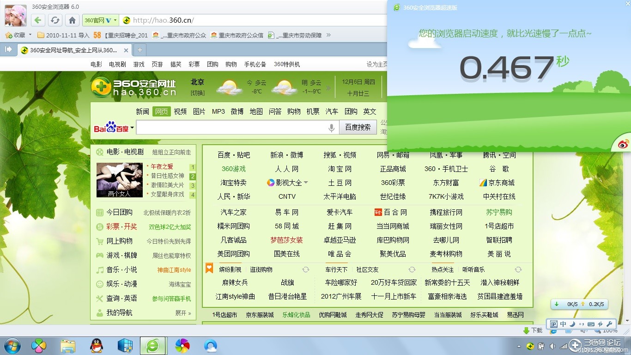Open the Baidu search engine dropdown arrow
631x355 pixels.
point(132,128)
